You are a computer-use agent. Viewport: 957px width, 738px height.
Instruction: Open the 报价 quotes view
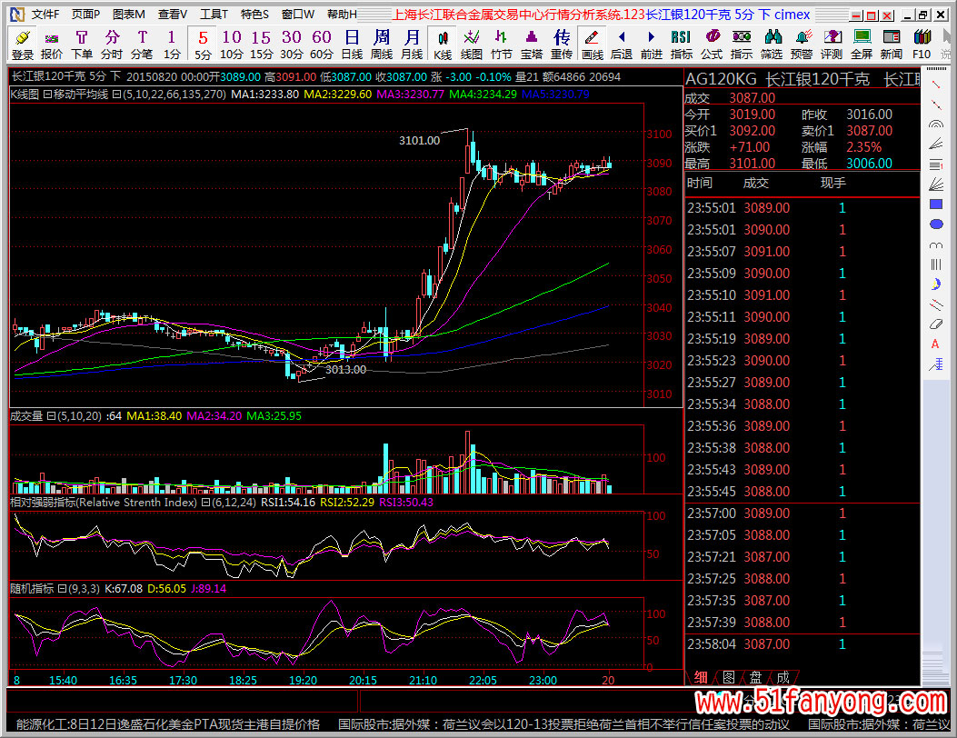pos(52,45)
